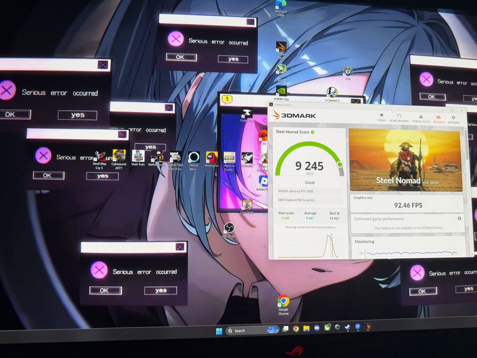The width and height of the screenshot is (477, 358).
Task: Select the NieR Automata desktop icon
Action: (156, 159)
